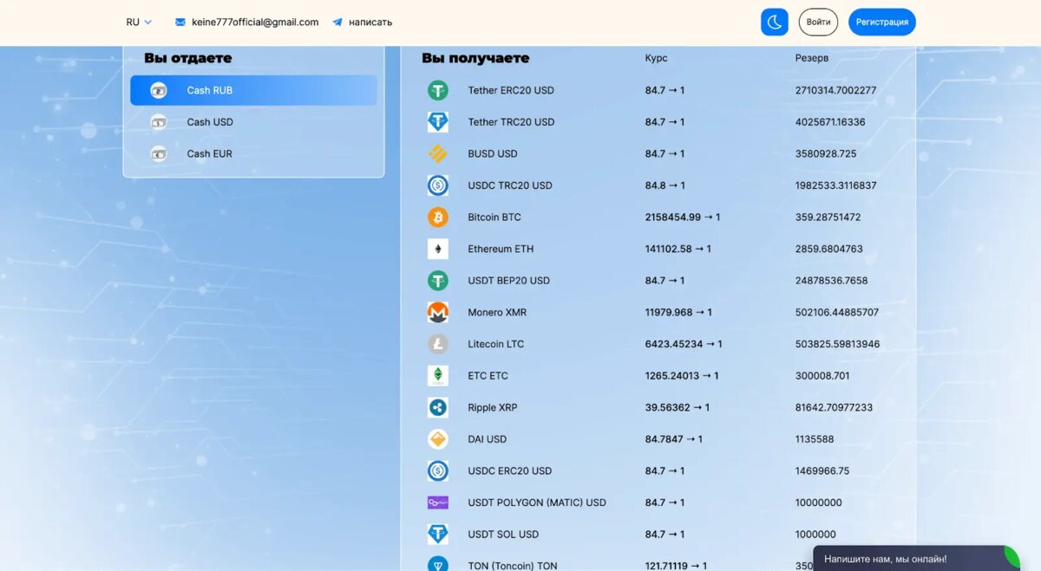
Task: Click the Telegram paper-plane icon
Action: [x=337, y=23]
